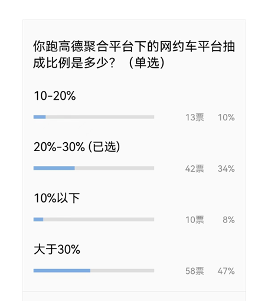The width and height of the screenshot is (268, 301).
Task: Click the 10-20% result progress bar
Action: coord(94,117)
